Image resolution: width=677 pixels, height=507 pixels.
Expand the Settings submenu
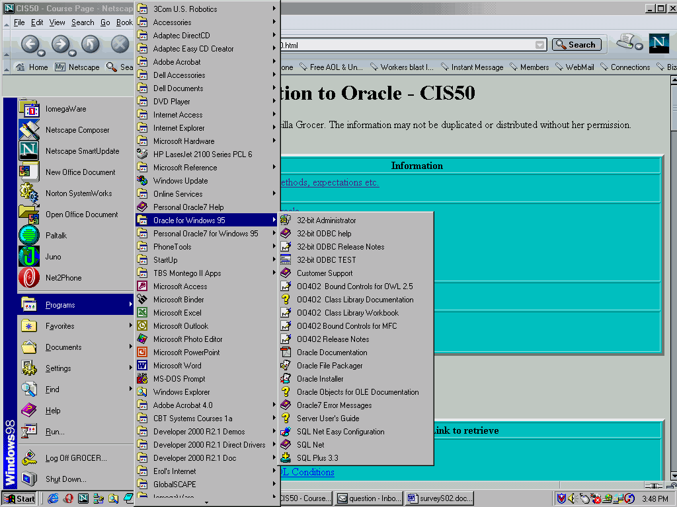click(75, 368)
